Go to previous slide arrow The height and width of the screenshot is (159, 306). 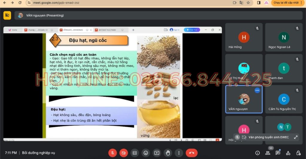tap(170, 140)
